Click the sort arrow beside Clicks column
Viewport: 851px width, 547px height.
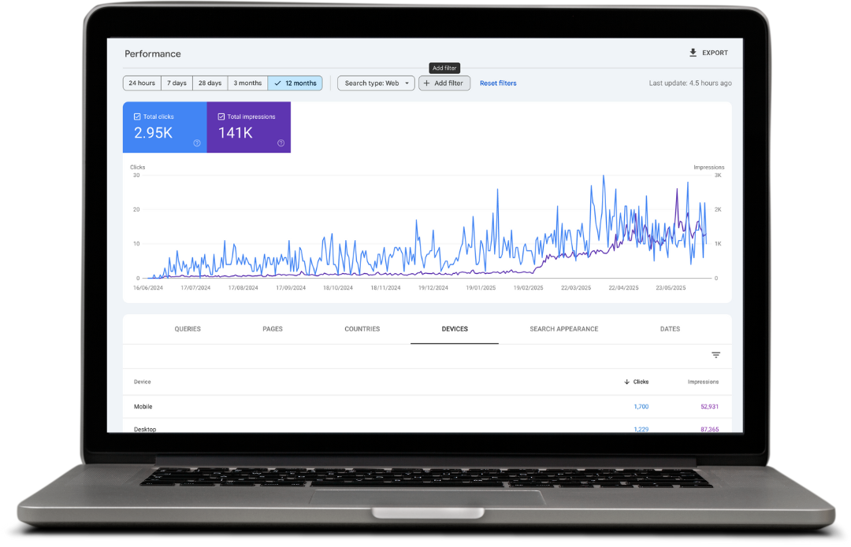pos(627,382)
